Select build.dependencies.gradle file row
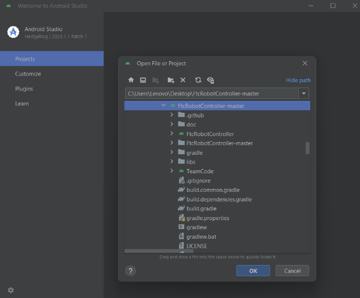The image size is (360, 298). point(217,200)
